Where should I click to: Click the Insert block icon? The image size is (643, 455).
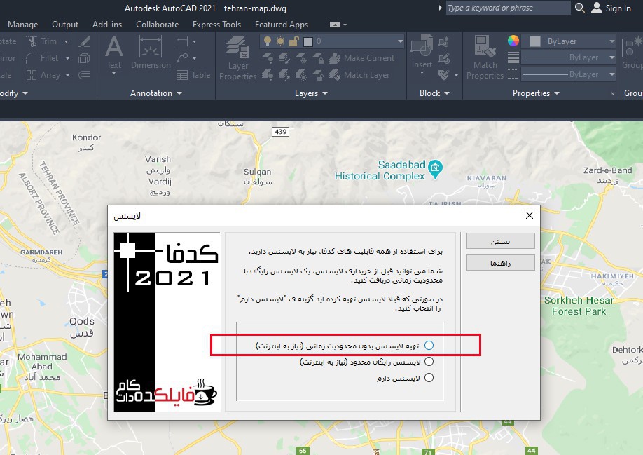tap(422, 51)
